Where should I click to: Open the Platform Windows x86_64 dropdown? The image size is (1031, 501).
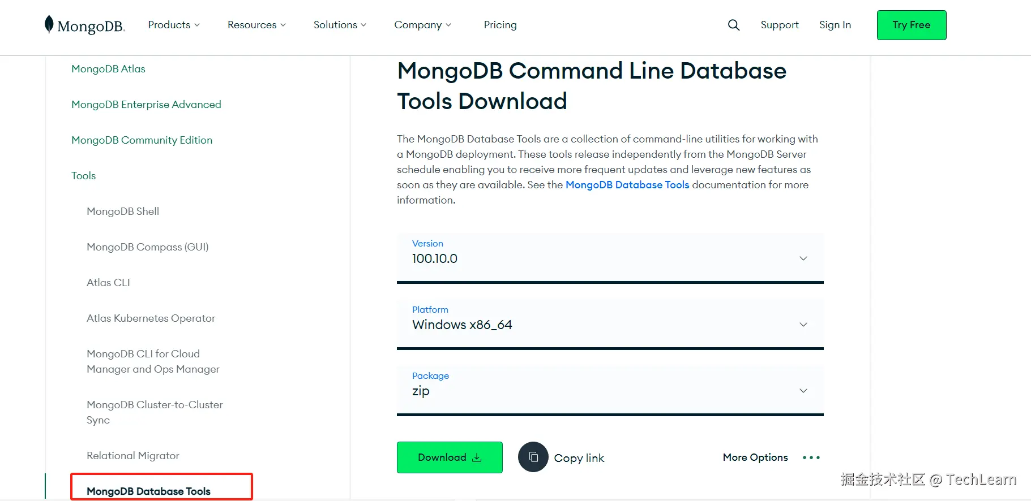(x=610, y=324)
